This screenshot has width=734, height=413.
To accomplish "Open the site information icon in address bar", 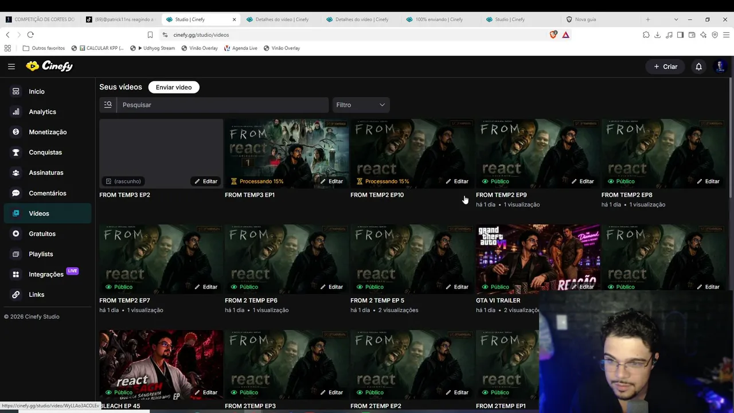I will (165, 35).
